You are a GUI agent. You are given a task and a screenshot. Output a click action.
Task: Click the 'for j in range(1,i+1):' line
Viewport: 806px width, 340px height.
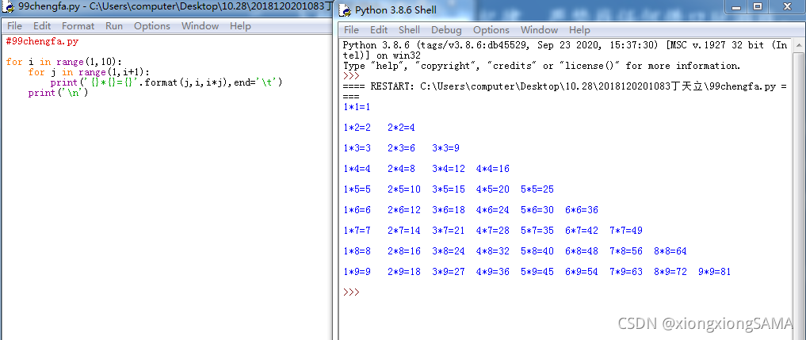click(89, 72)
